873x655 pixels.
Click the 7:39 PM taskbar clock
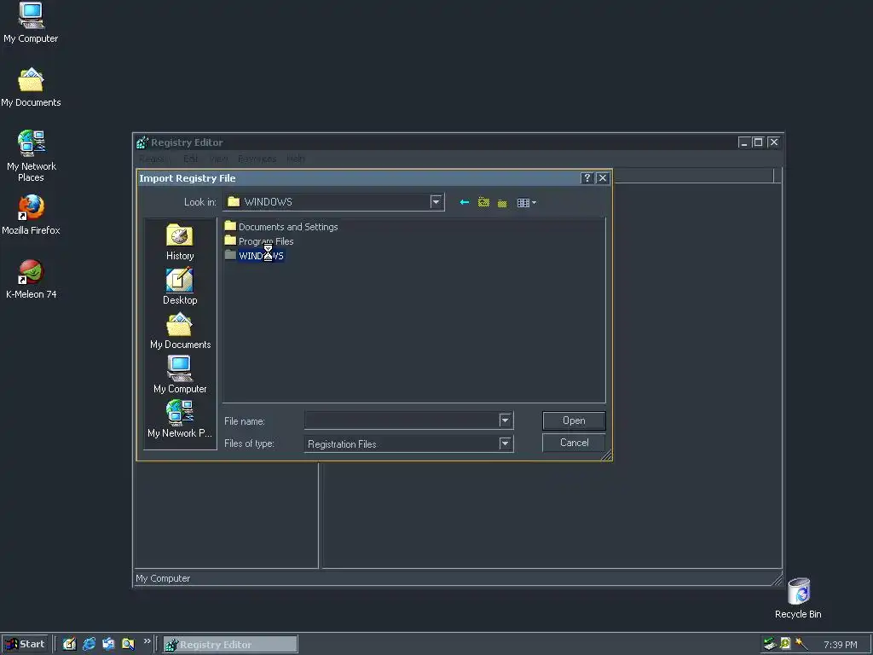pos(840,645)
